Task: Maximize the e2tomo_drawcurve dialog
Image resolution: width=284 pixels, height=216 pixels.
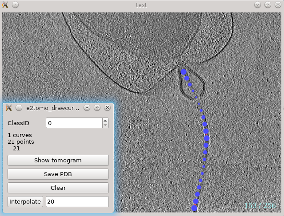Action: [x=97, y=108]
